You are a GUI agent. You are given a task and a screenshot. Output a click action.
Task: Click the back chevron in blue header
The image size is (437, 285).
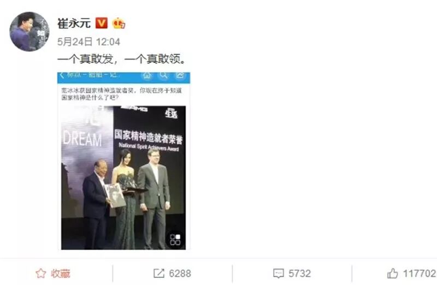62,75
